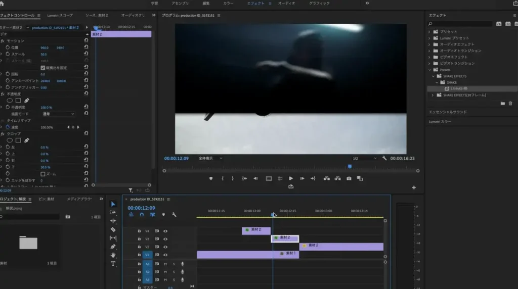Click Go to In point button

point(244,178)
